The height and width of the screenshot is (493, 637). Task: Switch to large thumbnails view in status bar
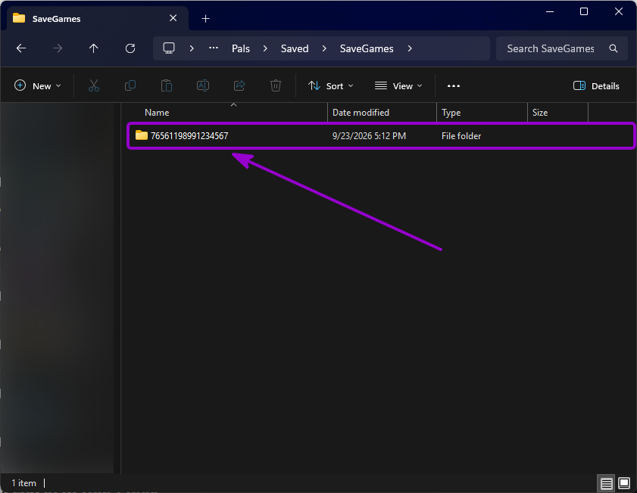pyautogui.click(x=624, y=483)
